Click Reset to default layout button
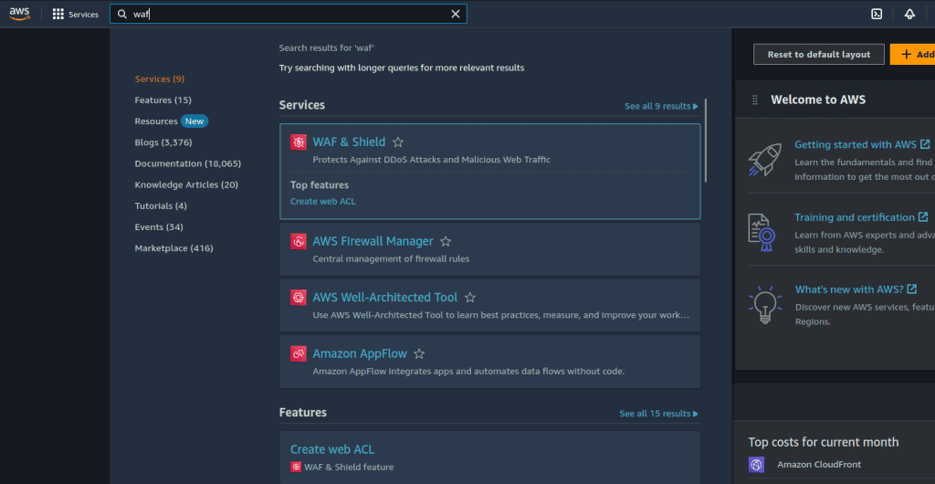This screenshot has height=484, width=935. pos(819,54)
